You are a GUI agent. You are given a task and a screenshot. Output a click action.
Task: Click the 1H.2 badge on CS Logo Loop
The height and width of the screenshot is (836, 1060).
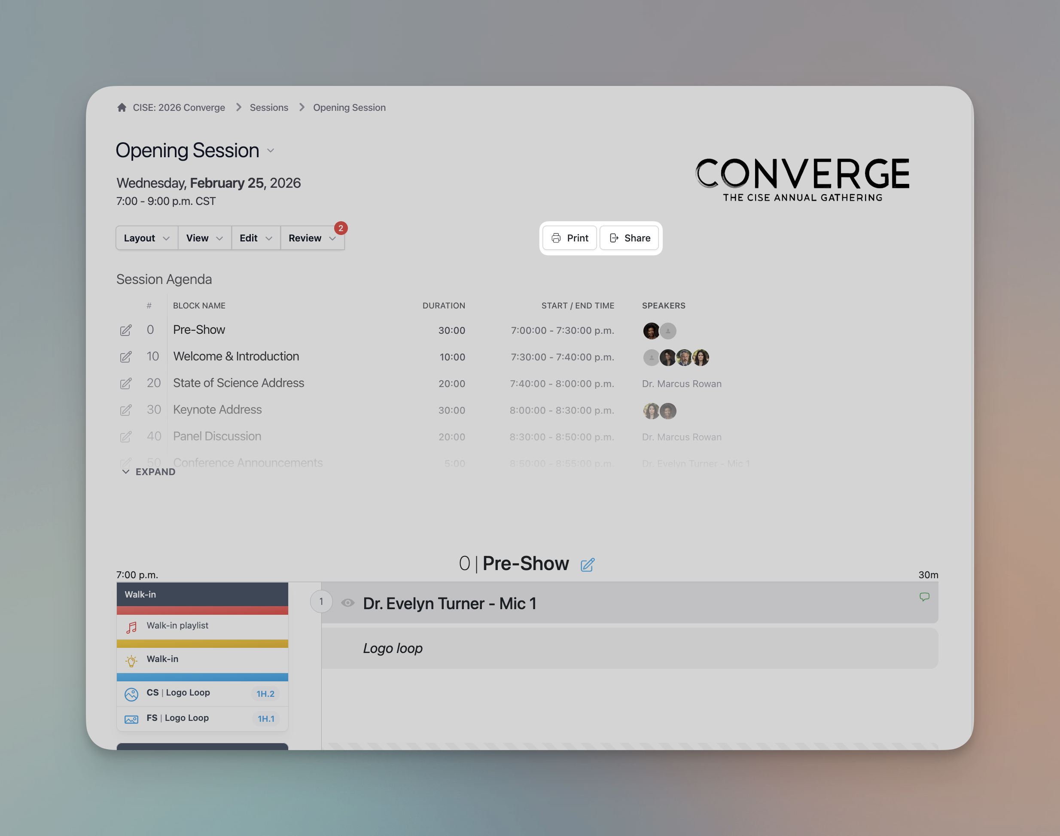pyautogui.click(x=265, y=693)
